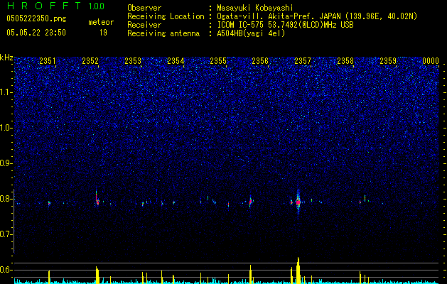Click the 2358 time marker

pos(345,61)
